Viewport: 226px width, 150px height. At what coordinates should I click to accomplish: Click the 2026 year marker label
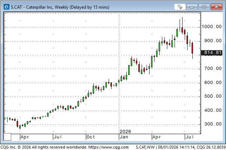125,132
